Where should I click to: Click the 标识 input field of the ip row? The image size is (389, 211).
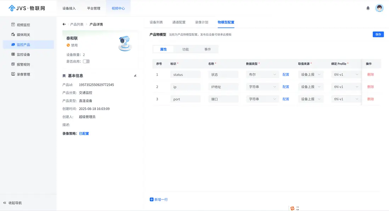(x=186, y=87)
